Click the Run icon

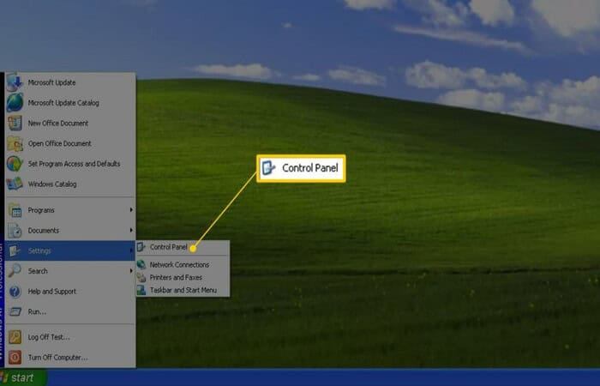point(15,311)
